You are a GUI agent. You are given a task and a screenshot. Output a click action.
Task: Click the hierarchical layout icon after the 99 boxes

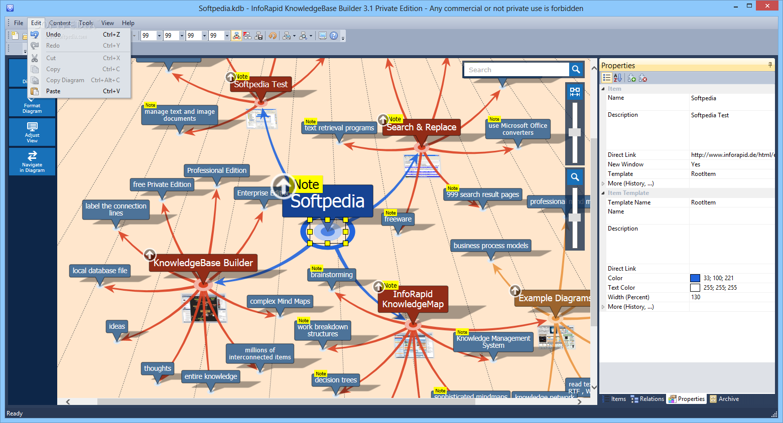[236, 36]
